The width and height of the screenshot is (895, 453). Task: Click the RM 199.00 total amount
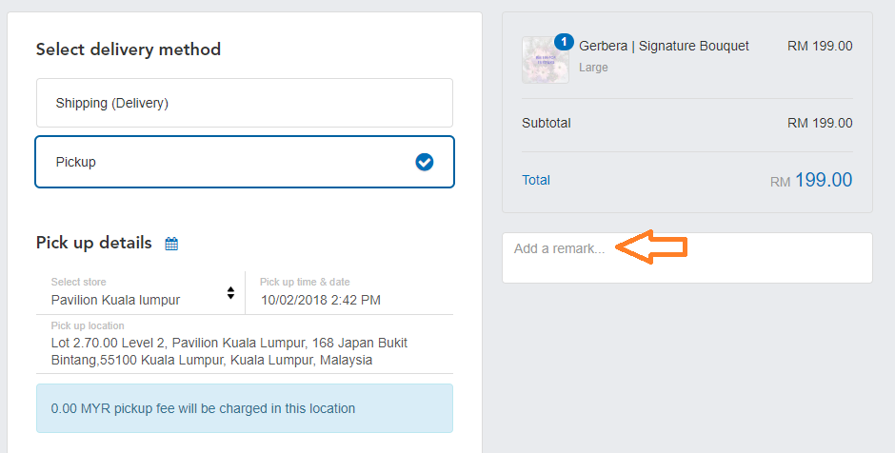click(x=811, y=180)
